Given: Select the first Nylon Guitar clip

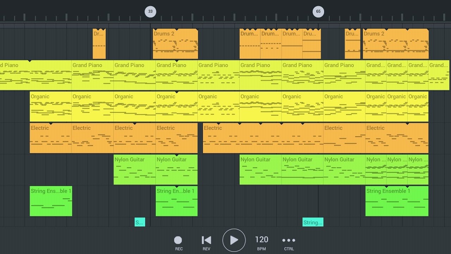Looking at the screenshot, I should [x=135, y=169].
